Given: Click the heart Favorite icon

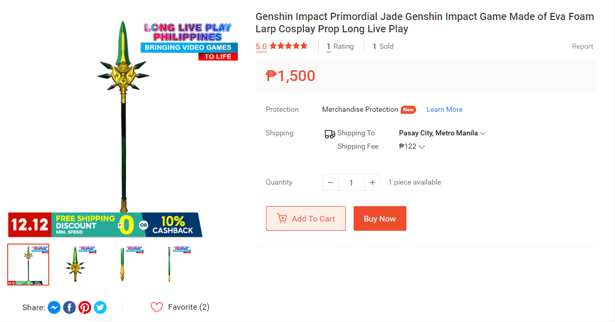Looking at the screenshot, I should click(x=157, y=307).
